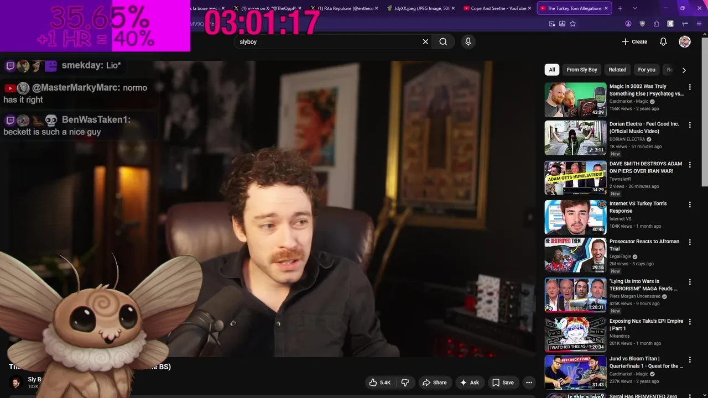Open options menu for Jund vs Bloom Titan video

pos(690,359)
